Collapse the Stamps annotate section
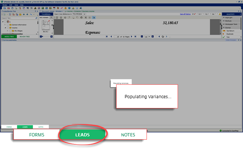The image size is (243, 152). [231, 28]
